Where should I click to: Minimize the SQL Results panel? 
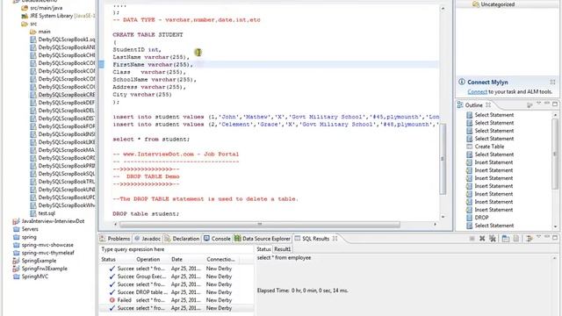click(x=546, y=237)
